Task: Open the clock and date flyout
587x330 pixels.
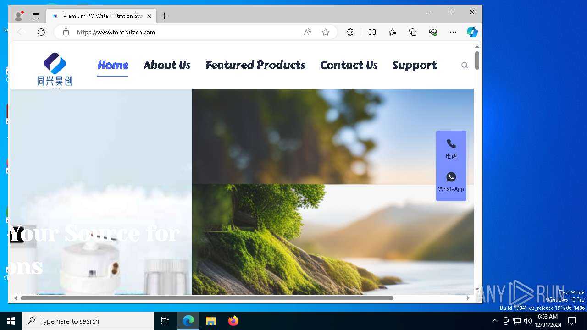Action: [x=548, y=321]
